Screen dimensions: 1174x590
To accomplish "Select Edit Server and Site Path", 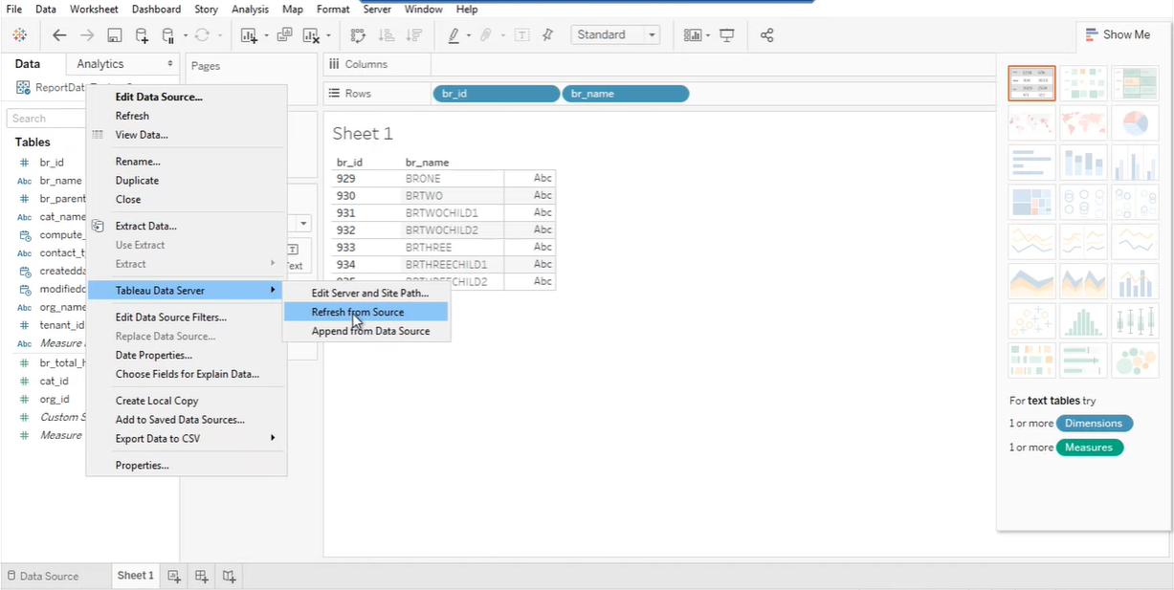I will tap(365, 293).
